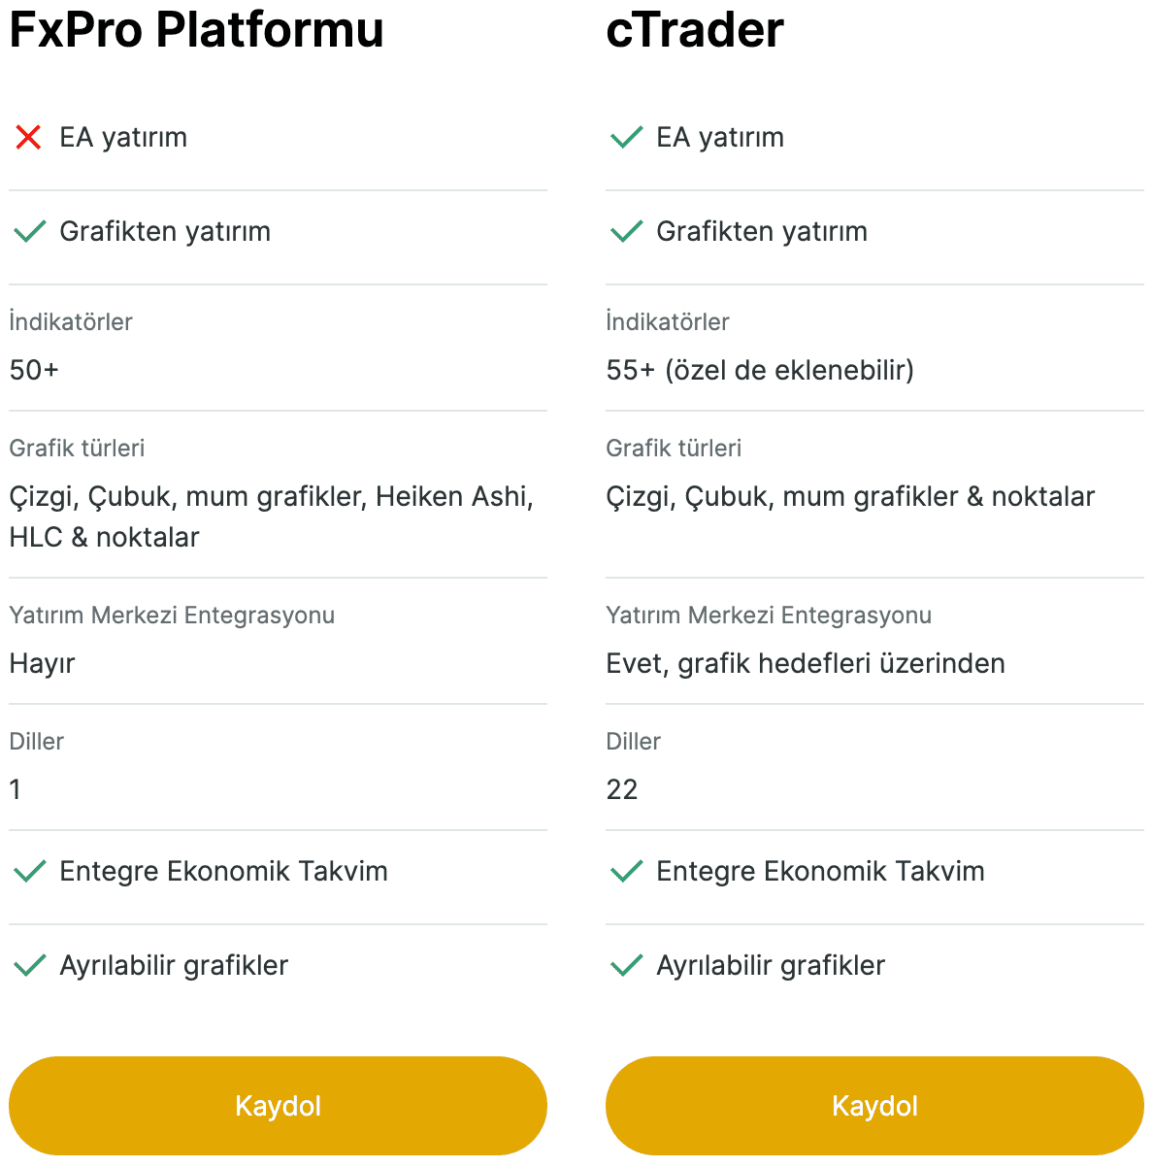Image resolution: width=1153 pixels, height=1167 pixels.
Task: Click FxPro Grafikten yatırım checkmark icon
Action: click(x=30, y=231)
